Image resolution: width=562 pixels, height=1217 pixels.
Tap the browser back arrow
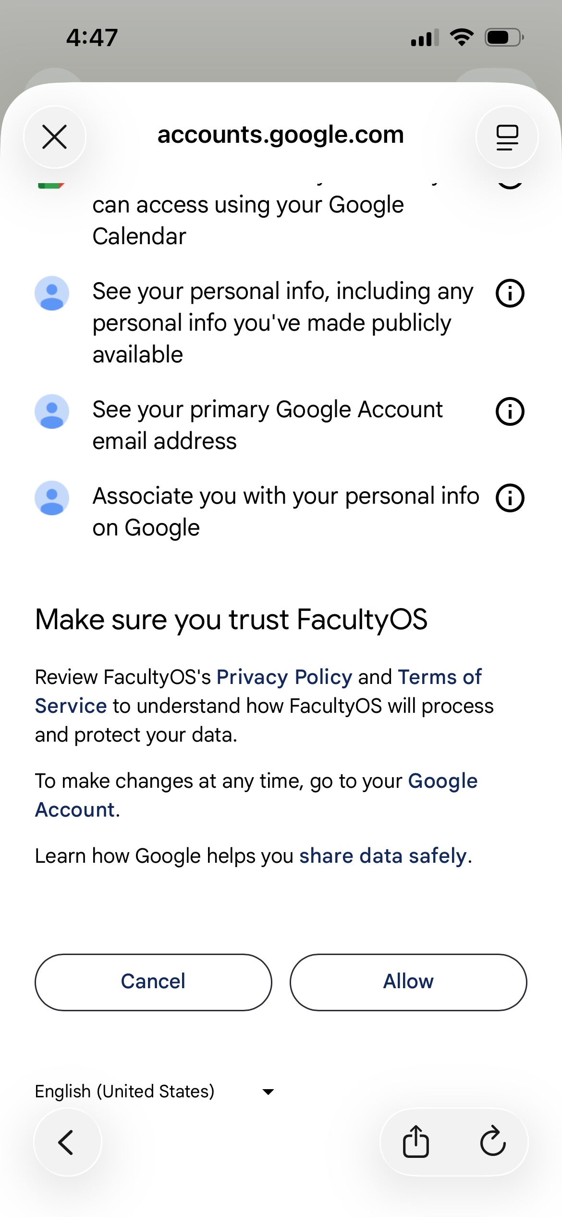pyautogui.click(x=67, y=1142)
